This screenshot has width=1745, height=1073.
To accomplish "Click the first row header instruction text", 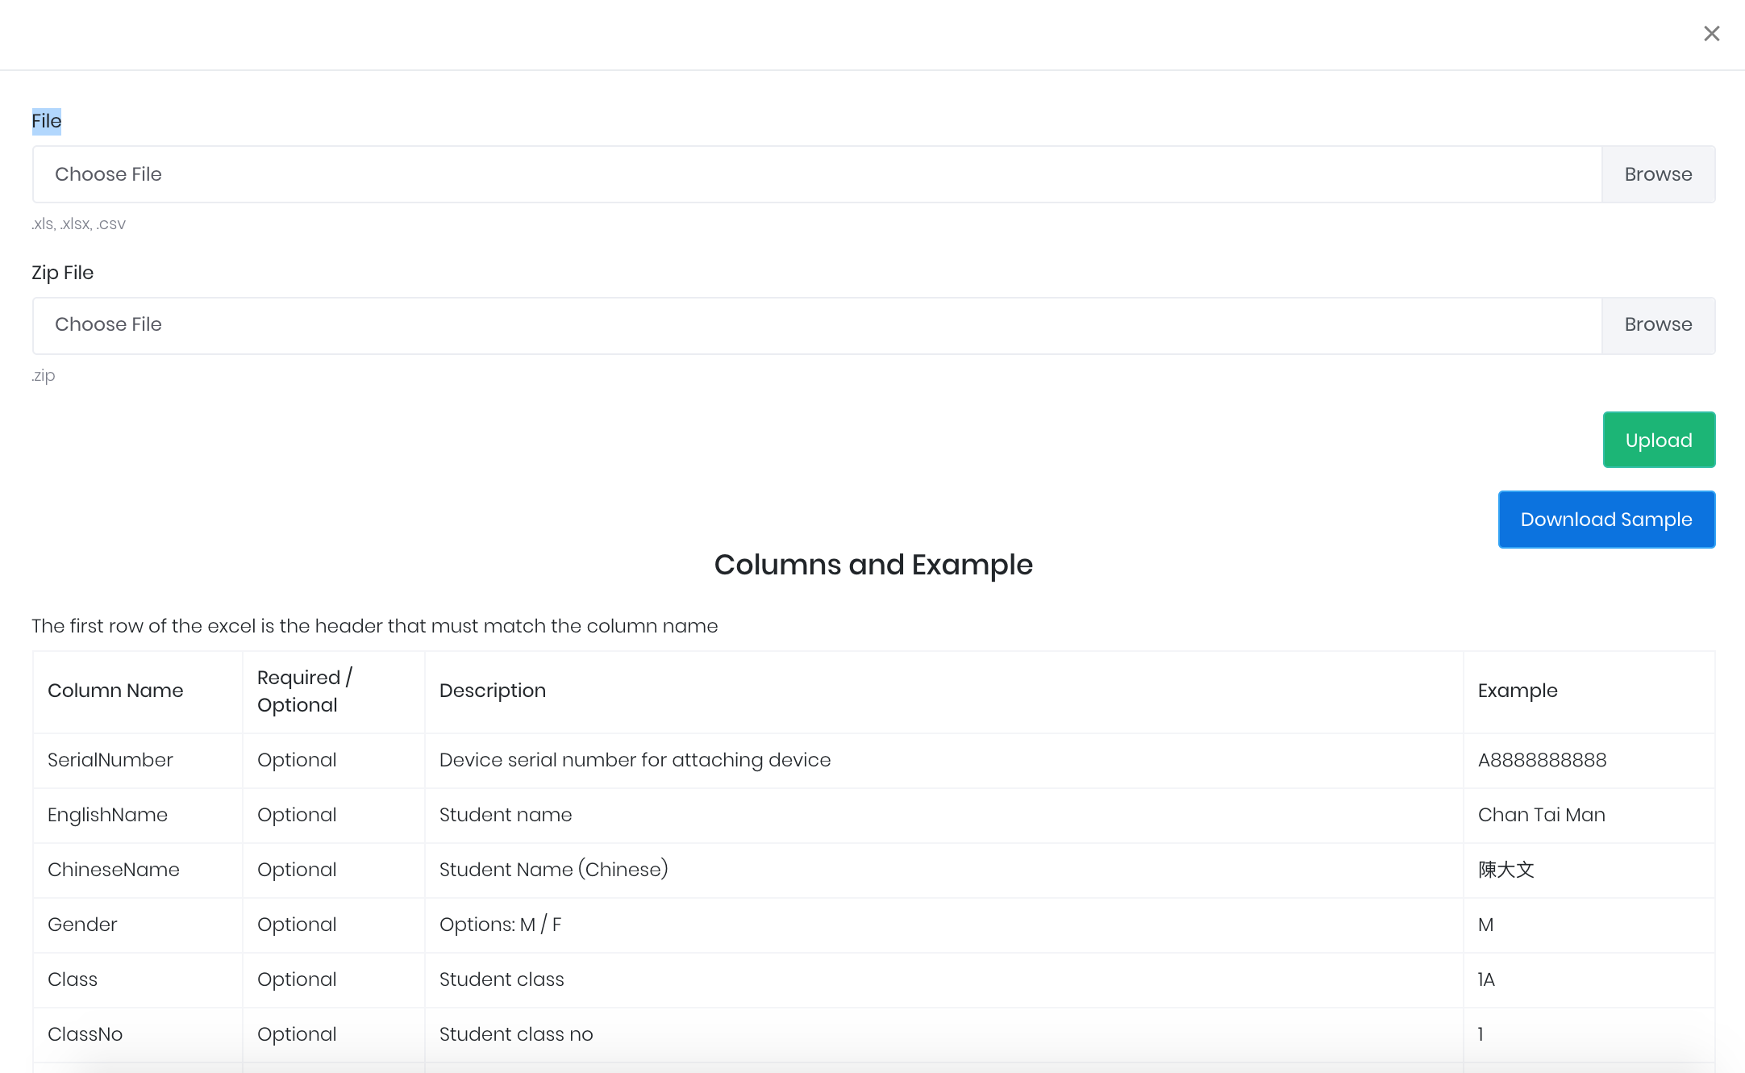I will 375,626.
